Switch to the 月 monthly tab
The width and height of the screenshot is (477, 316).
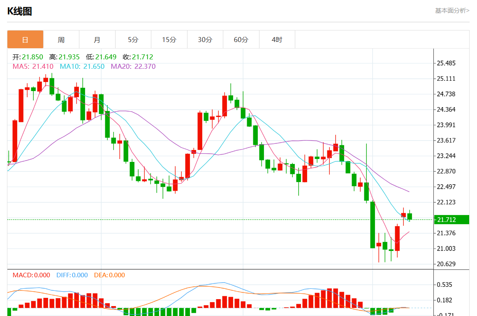[x=97, y=39]
